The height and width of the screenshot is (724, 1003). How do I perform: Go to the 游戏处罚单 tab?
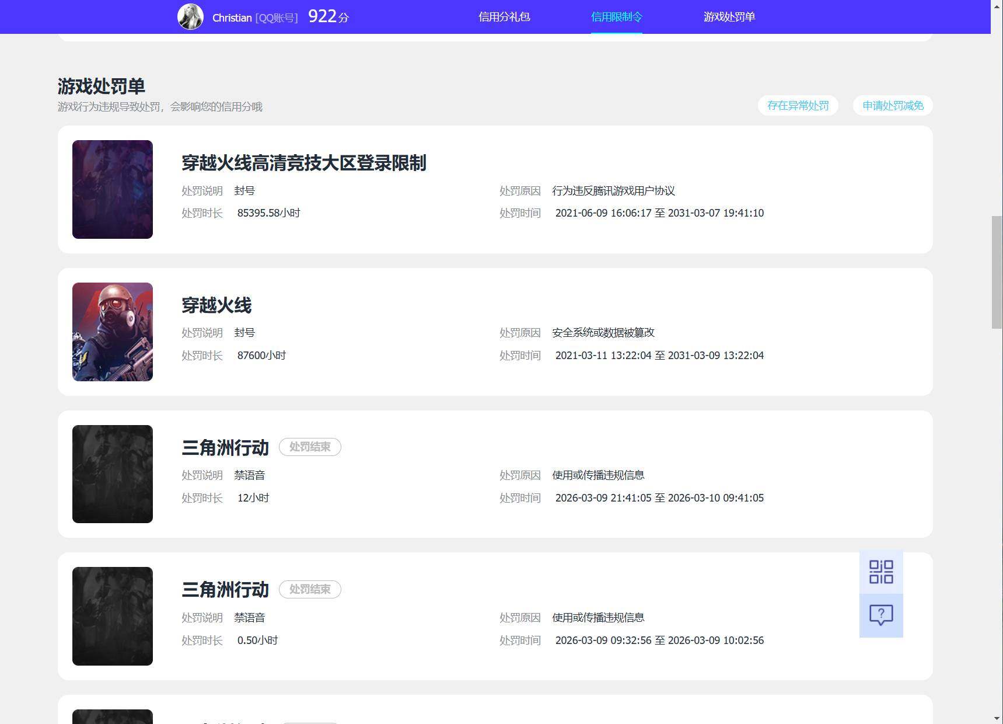729,17
